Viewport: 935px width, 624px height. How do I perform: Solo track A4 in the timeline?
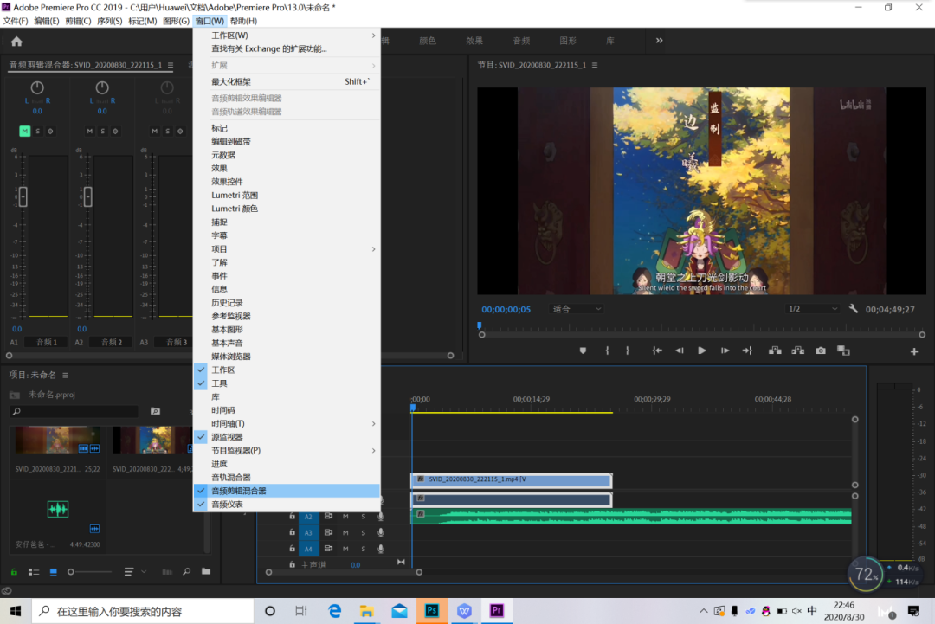tap(363, 549)
